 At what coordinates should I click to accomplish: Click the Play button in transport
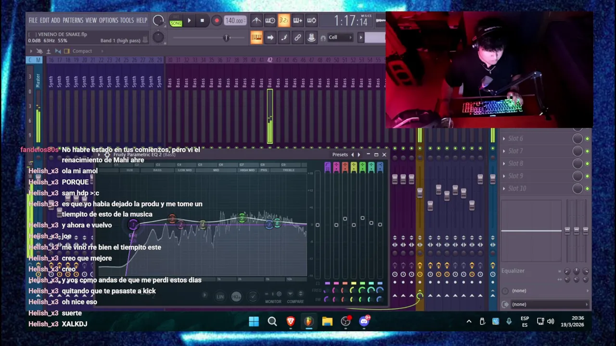point(189,21)
